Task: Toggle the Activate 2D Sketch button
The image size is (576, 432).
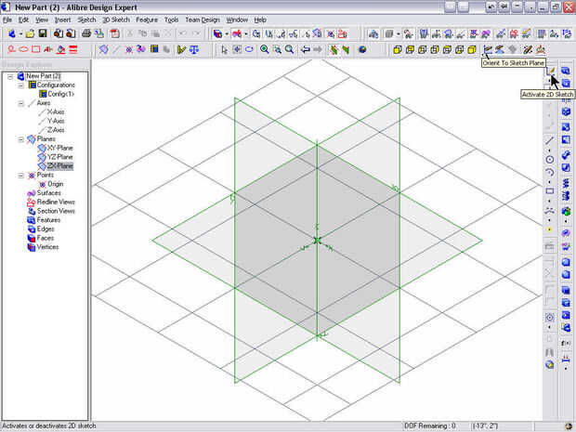Action: tap(550, 71)
